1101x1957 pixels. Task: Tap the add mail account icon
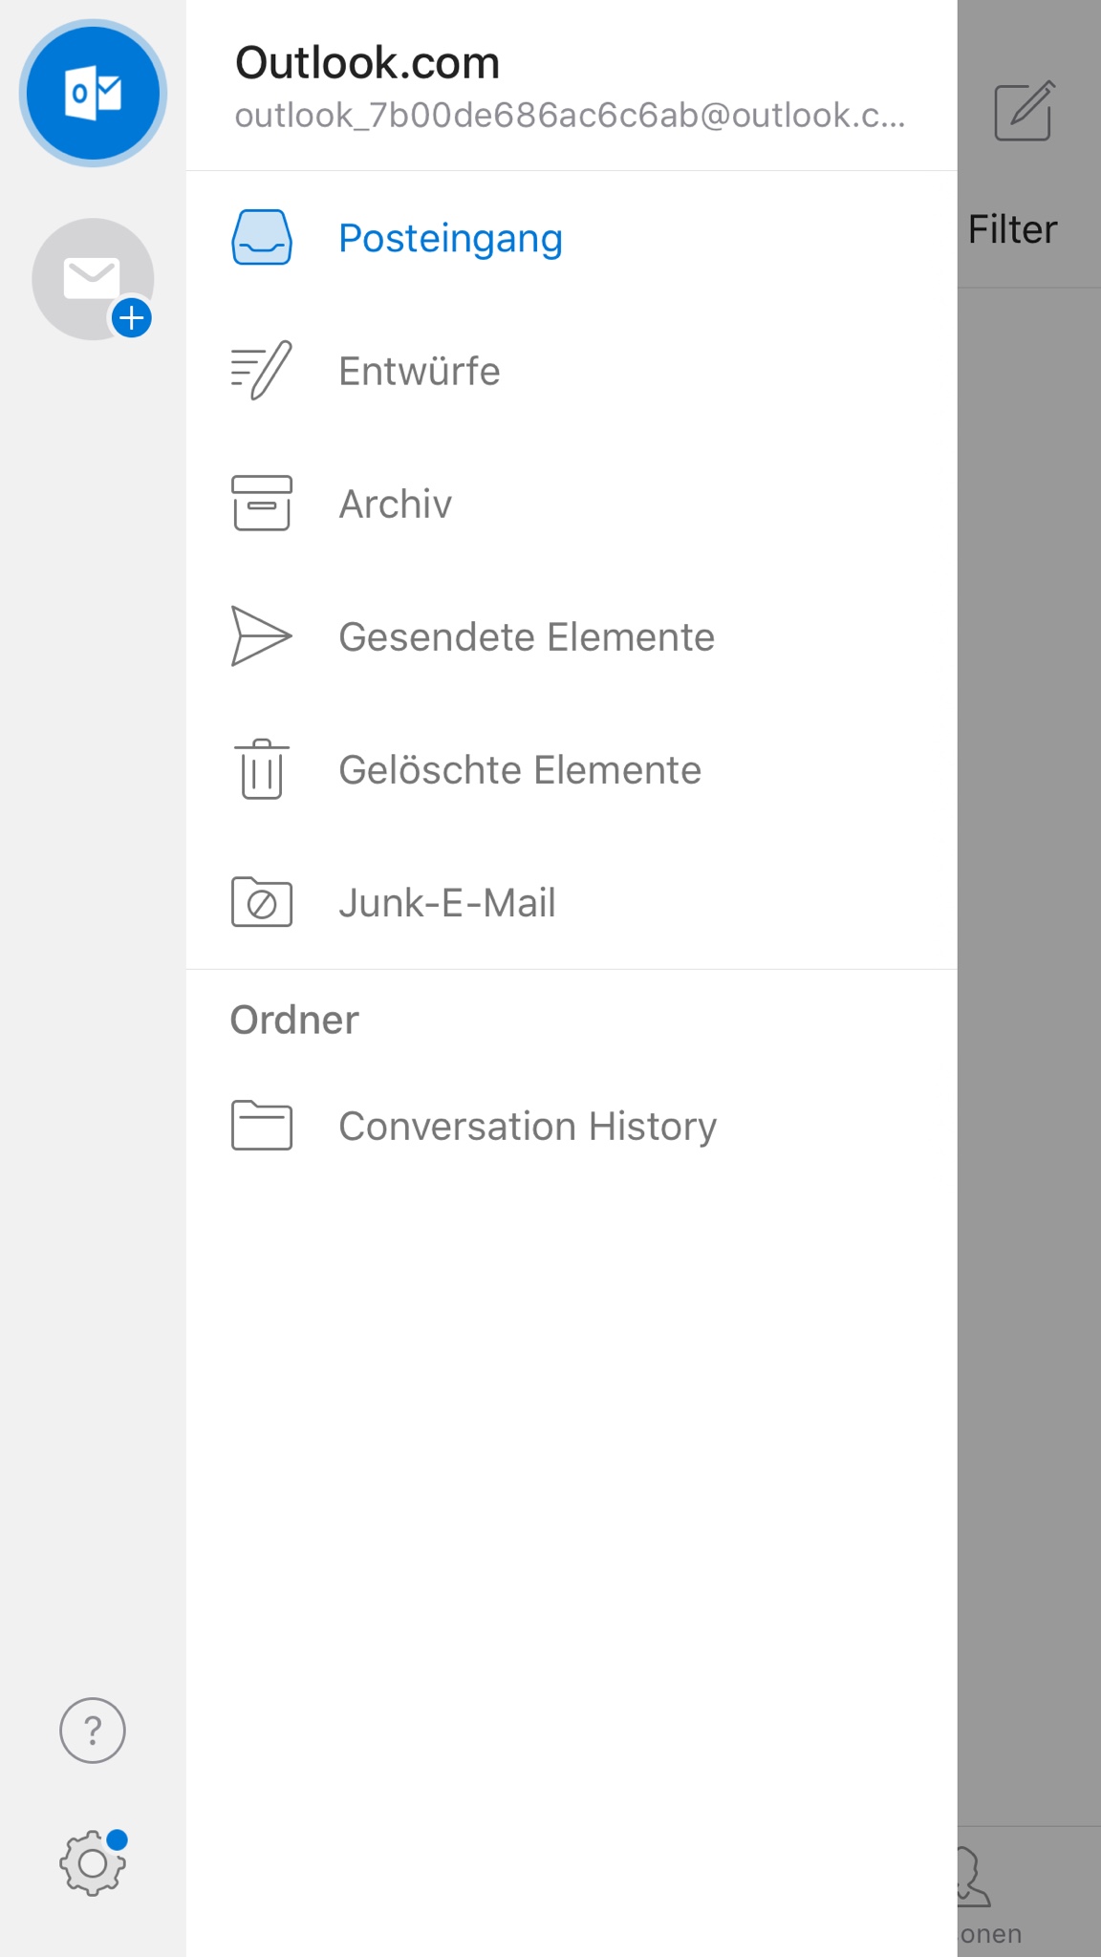coord(93,279)
